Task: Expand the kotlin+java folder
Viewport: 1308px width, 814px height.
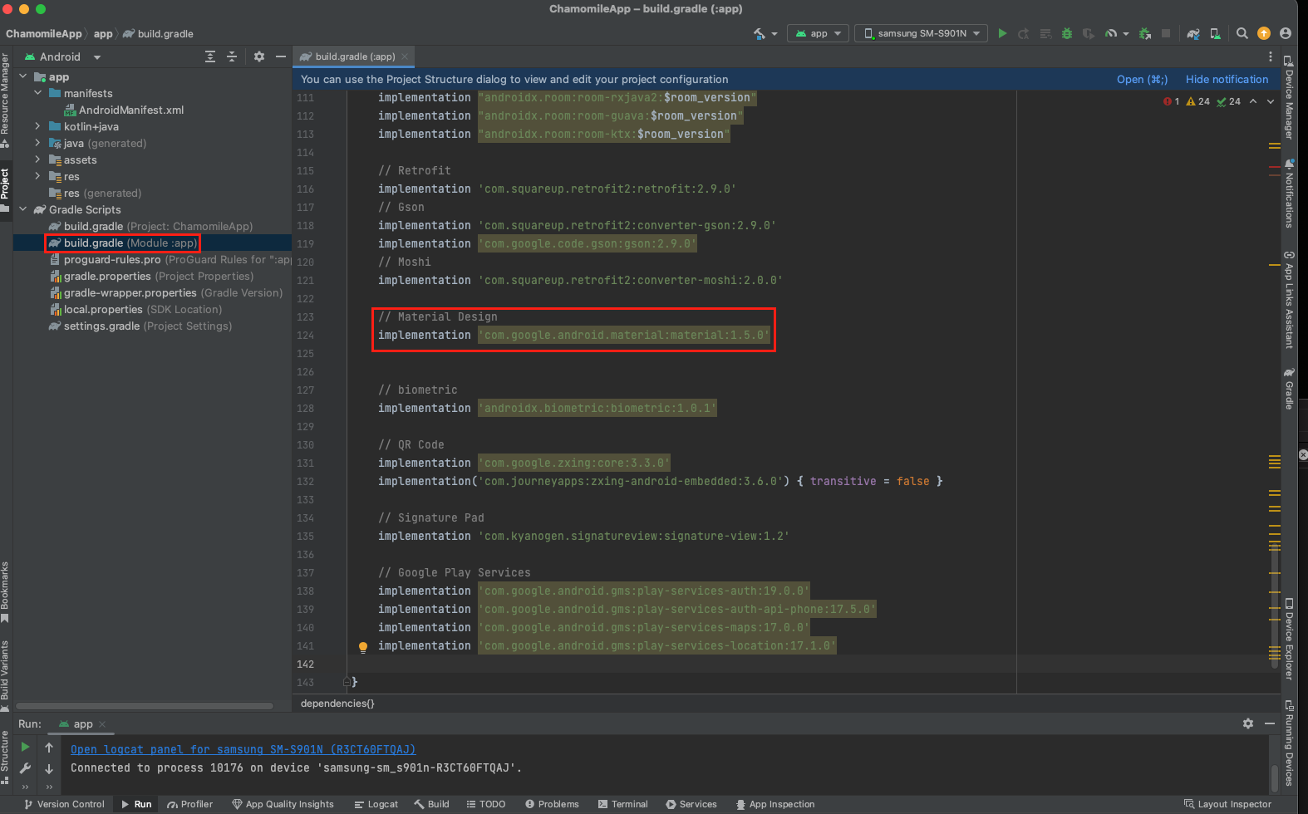Action: (x=37, y=126)
